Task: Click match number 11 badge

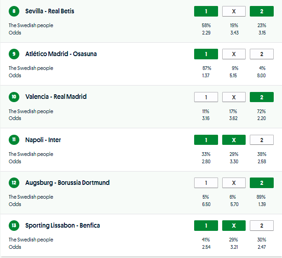Action: [14, 140]
